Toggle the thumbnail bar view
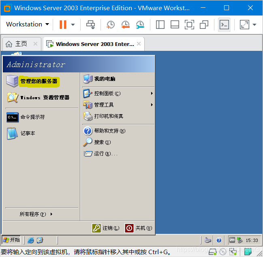The height and width of the screenshot is (257, 263). [x=175, y=24]
